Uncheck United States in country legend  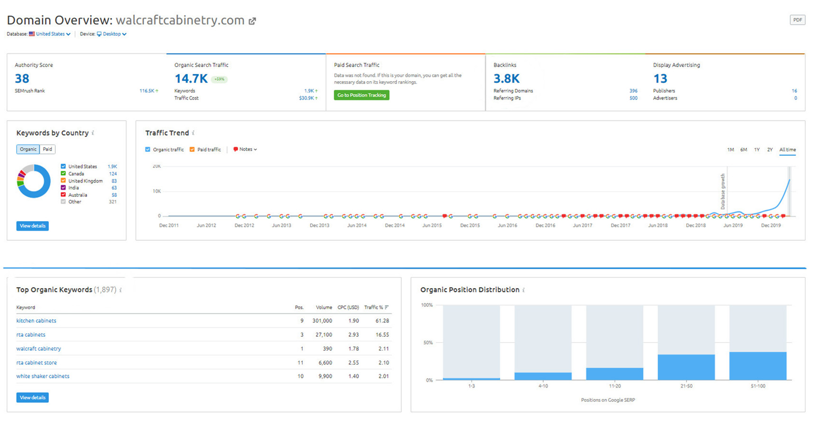[63, 167]
